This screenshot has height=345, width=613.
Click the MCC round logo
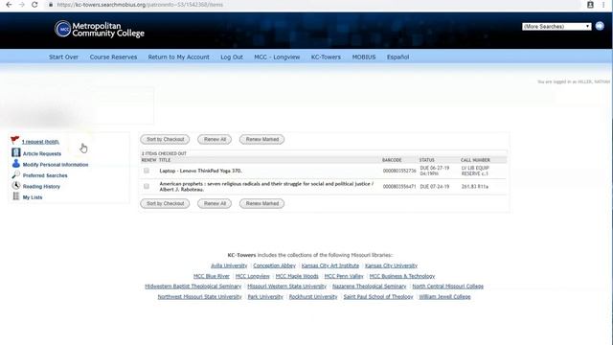[62, 29]
